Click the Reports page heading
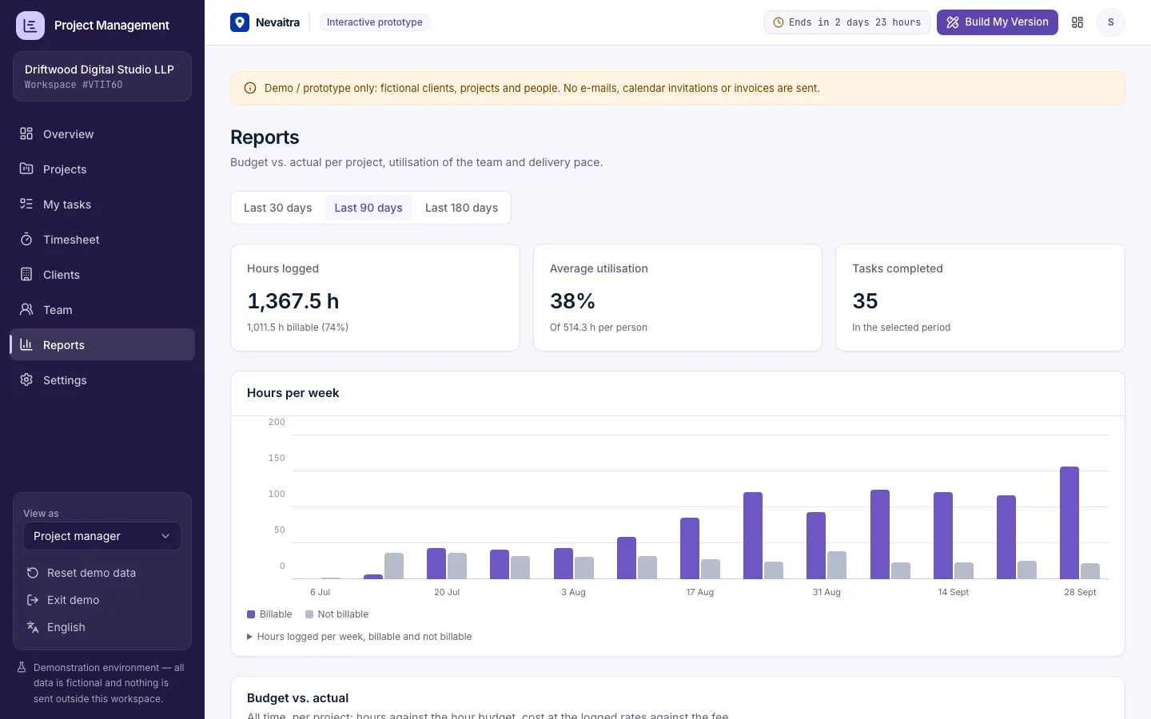Image resolution: width=1151 pixels, height=719 pixels. click(265, 137)
